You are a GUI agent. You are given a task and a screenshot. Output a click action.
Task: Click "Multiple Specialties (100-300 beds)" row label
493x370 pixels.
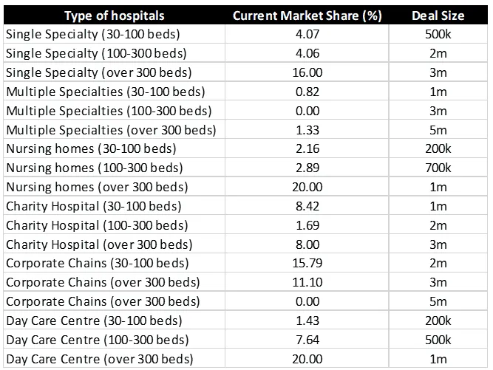coord(109,111)
